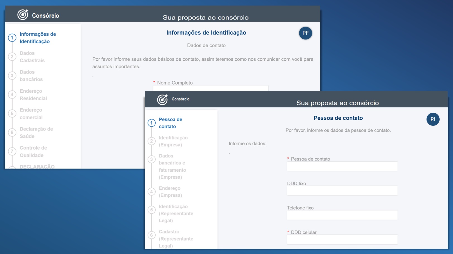Go to Identificação (Empresa) step
This screenshot has height=254, width=453.
(x=173, y=141)
